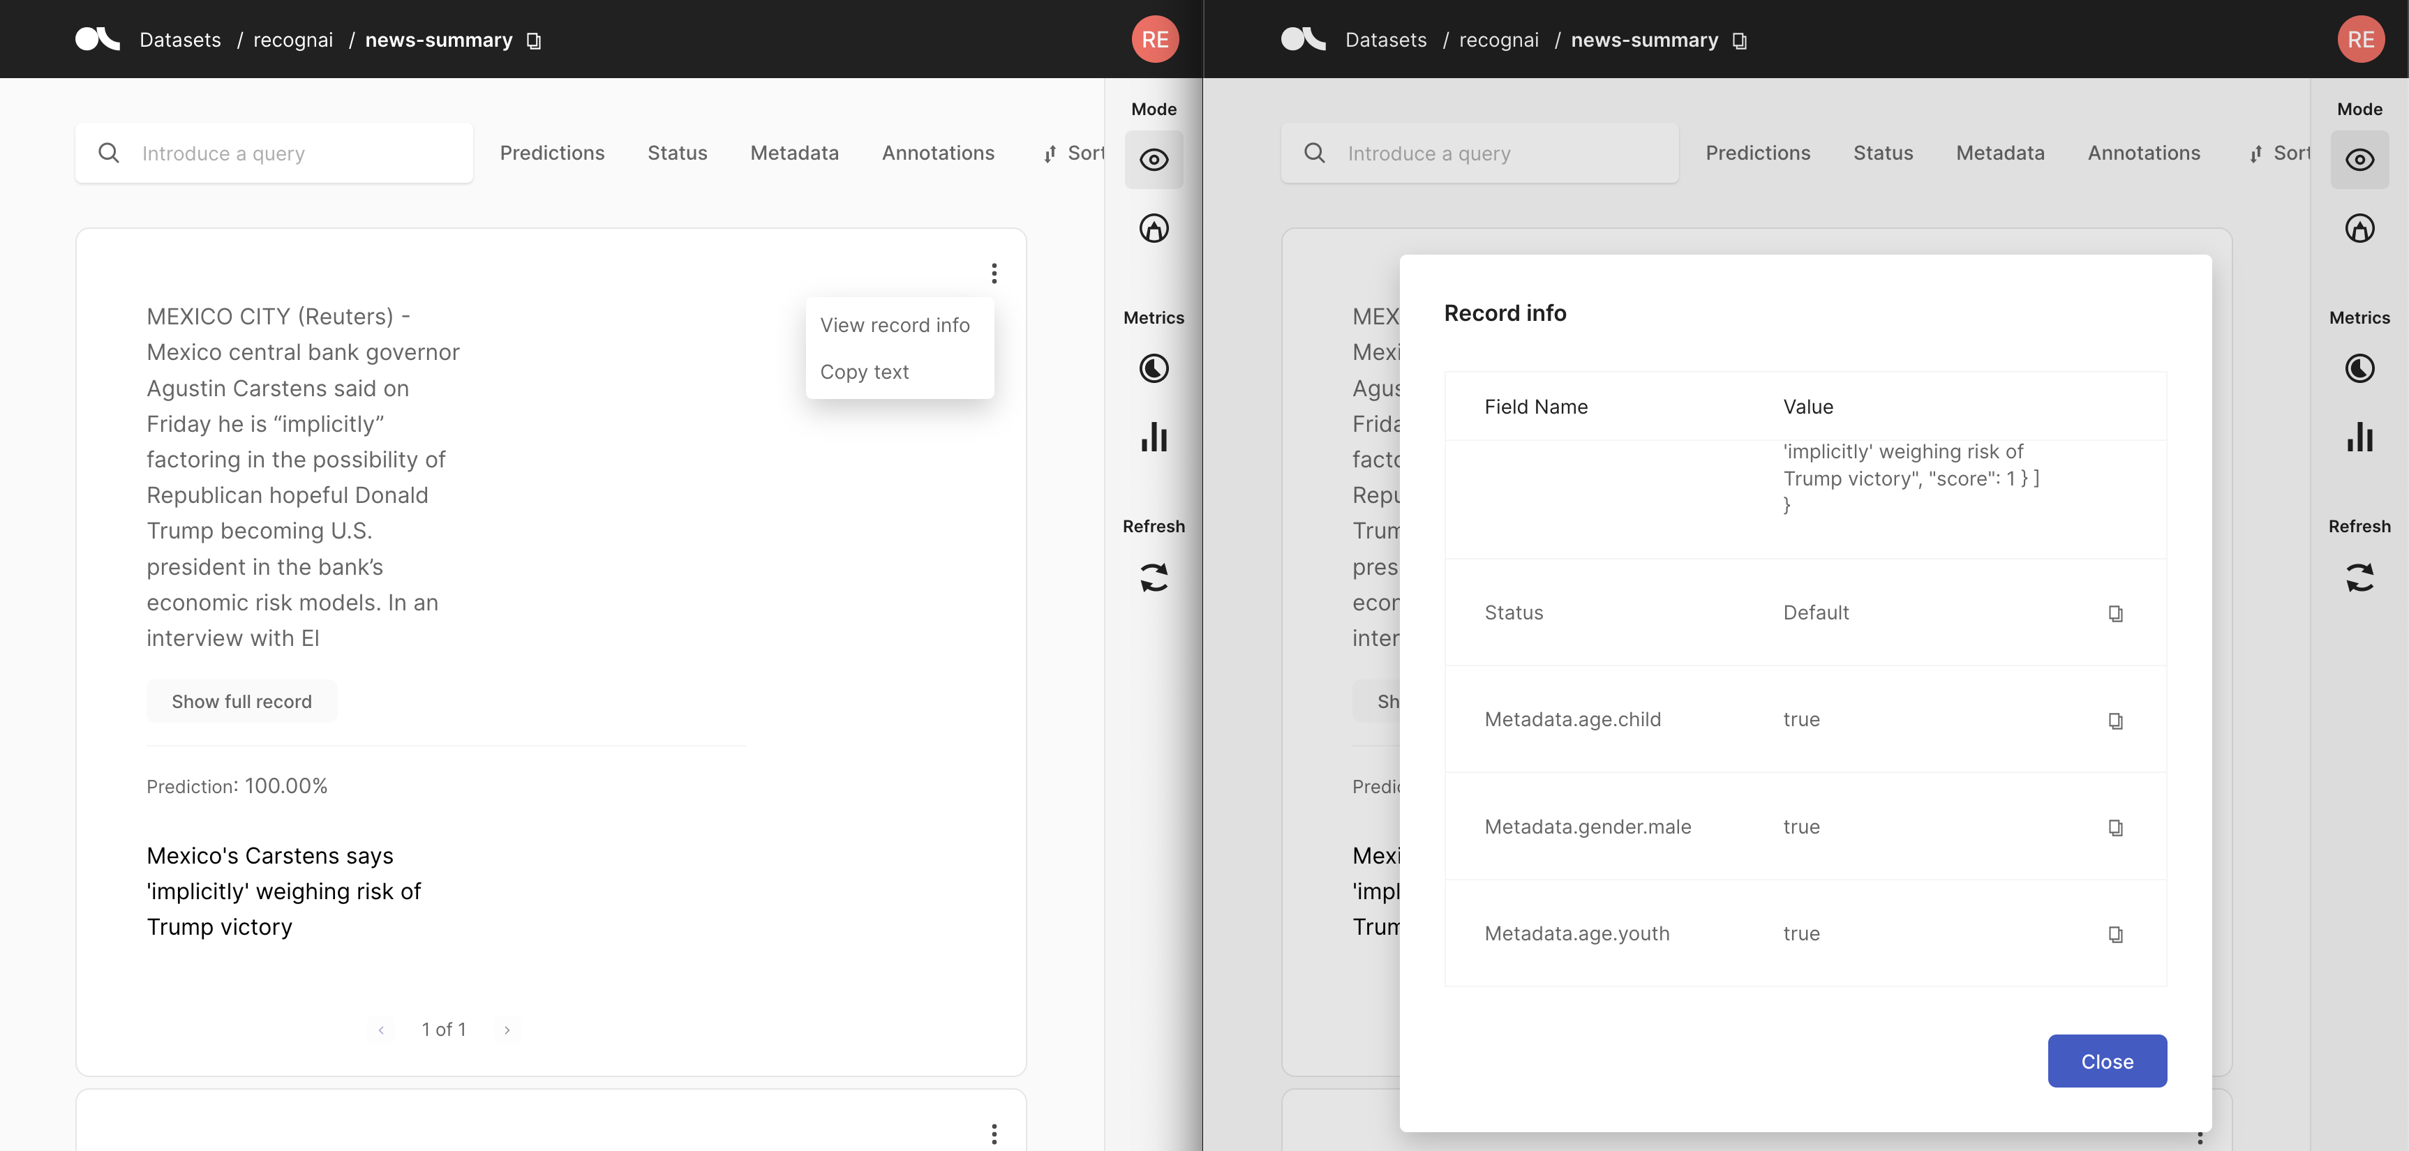
Task: Copy the Metadata.age.youth value
Action: (2115, 934)
